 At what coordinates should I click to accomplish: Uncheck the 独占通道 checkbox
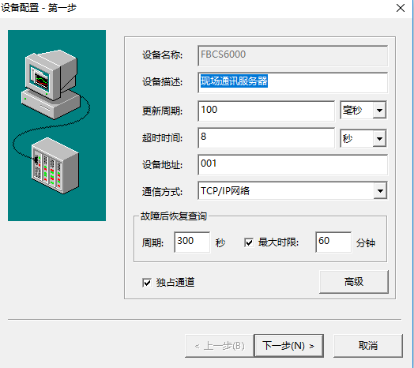pyautogui.click(x=147, y=283)
